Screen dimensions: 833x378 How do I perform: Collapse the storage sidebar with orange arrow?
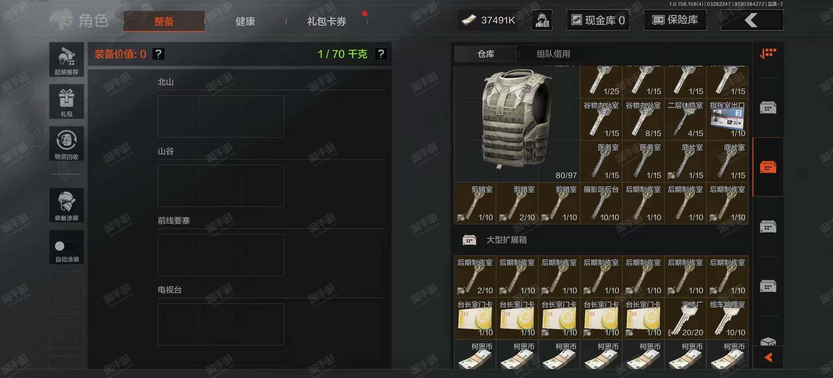pyautogui.click(x=768, y=357)
